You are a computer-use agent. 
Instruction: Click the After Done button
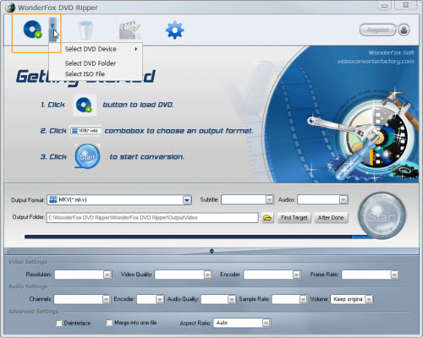click(331, 218)
